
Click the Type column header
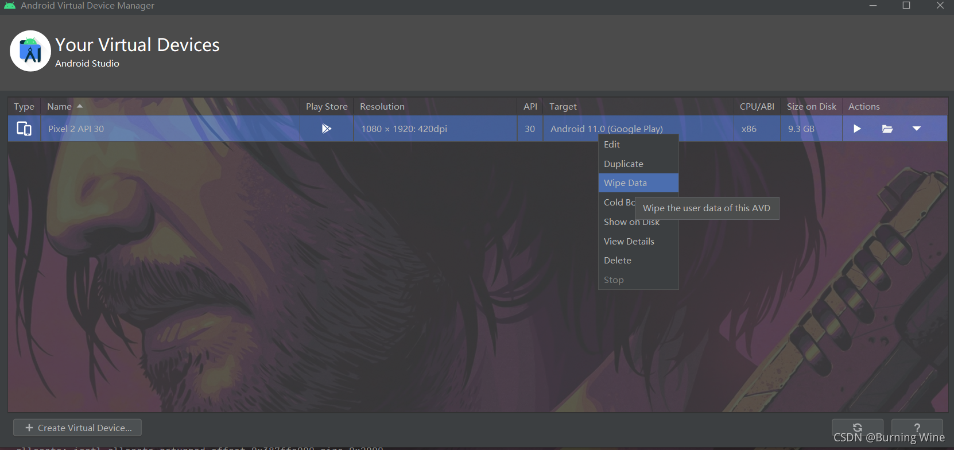pos(24,107)
